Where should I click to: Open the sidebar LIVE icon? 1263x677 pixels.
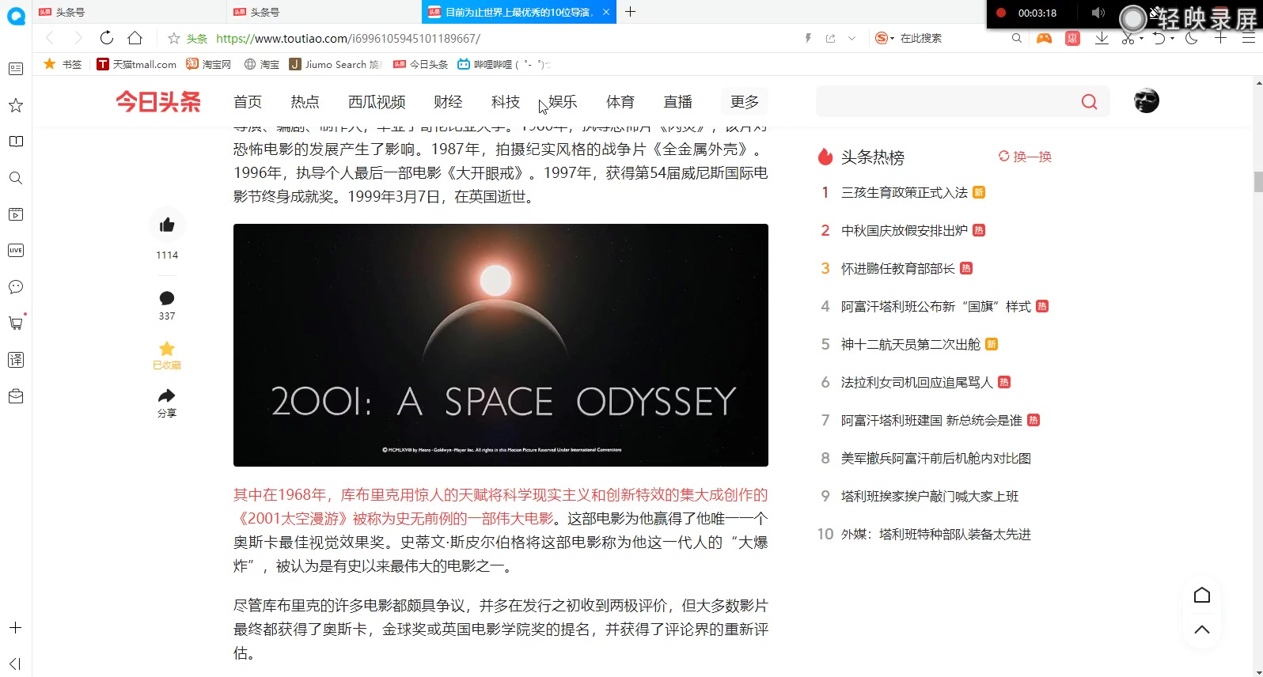coord(15,251)
